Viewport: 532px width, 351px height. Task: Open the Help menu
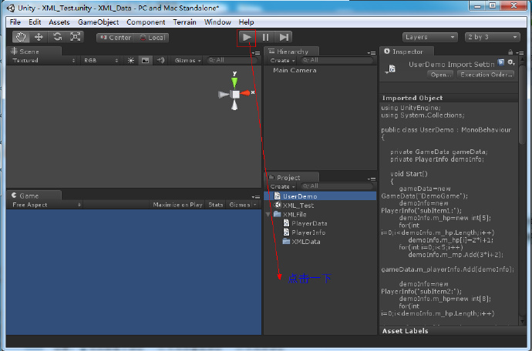click(246, 22)
